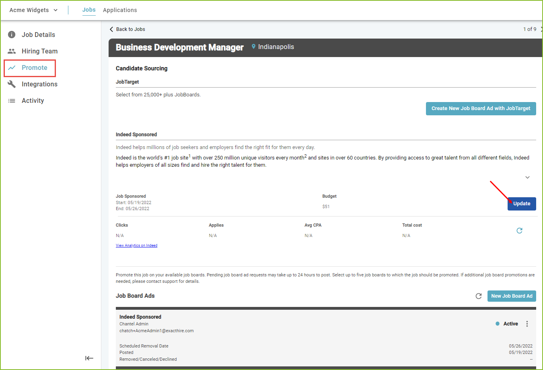Click the Job Details info icon
This screenshot has height=370, width=543.
[12, 35]
